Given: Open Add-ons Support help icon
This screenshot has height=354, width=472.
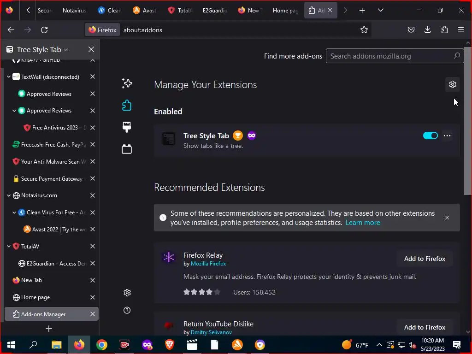Looking at the screenshot, I should point(127,310).
